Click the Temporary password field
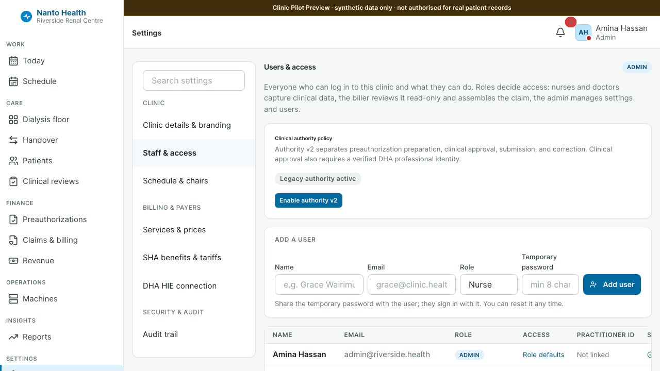Screen dimensions: 660x371 (x=550, y=284)
